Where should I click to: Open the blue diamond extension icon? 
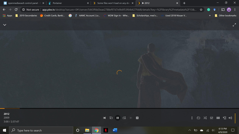coord(214,10)
